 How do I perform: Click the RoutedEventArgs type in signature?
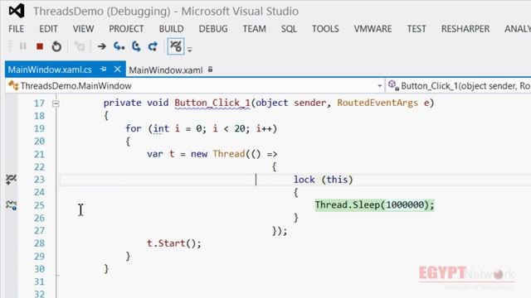[x=378, y=103]
